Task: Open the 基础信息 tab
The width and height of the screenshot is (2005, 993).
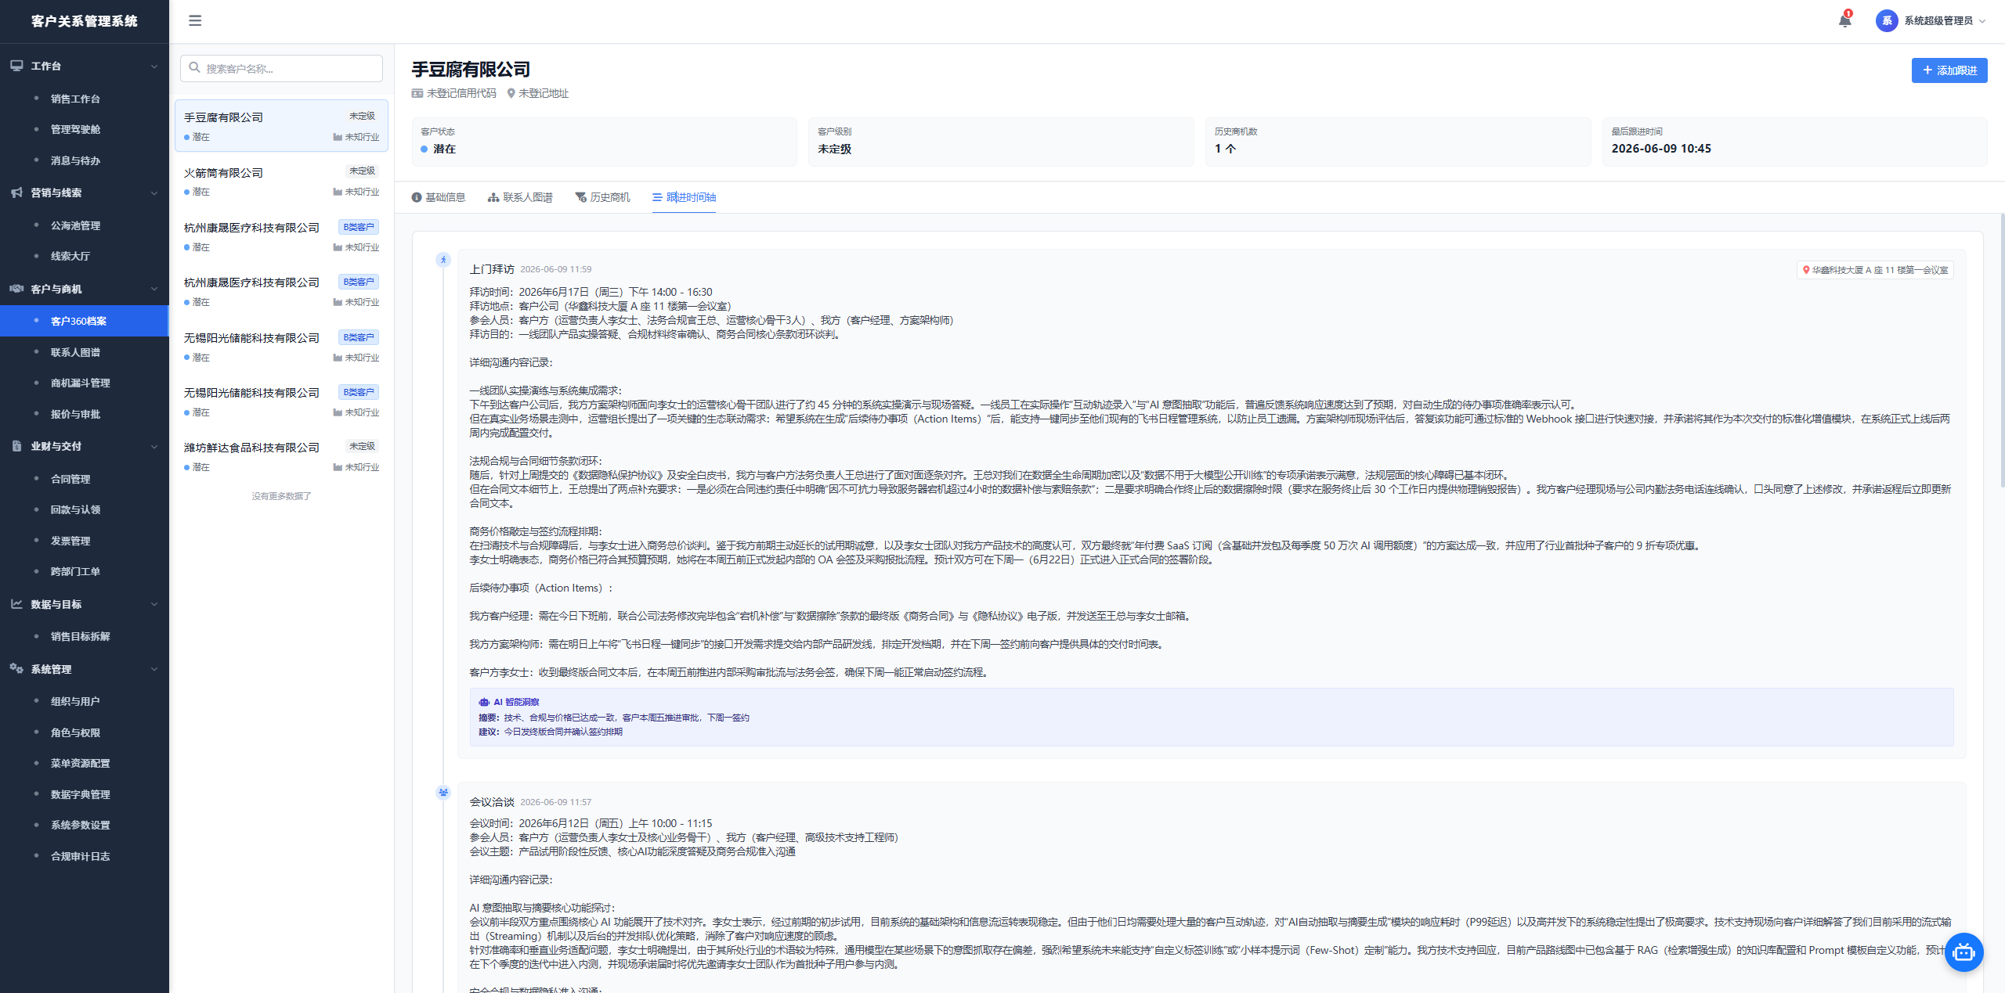Action: click(x=439, y=197)
